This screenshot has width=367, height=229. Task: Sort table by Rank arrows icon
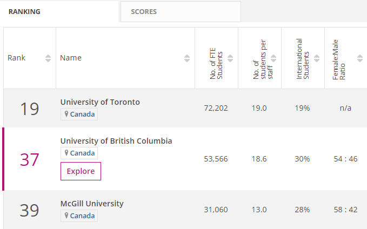coord(48,58)
